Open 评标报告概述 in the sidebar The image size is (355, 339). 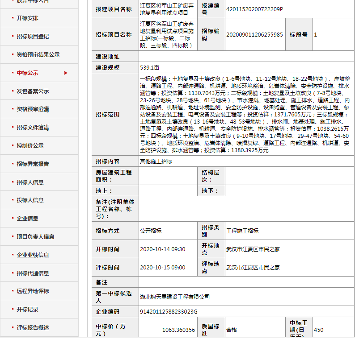tap(33, 328)
